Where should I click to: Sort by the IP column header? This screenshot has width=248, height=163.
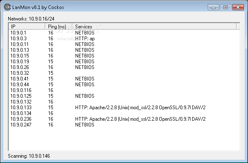click(x=27, y=26)
